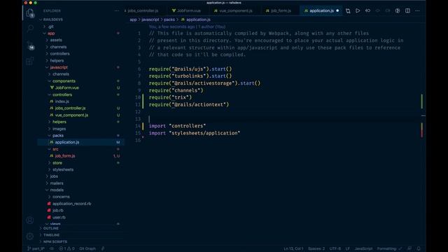This screenshot has width=448, height=252.
Task: Switch to the JobForm.vue tab
Action: coord(186,11)
